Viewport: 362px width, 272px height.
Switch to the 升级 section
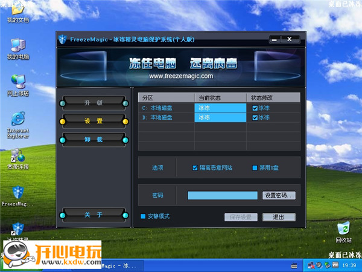[x=93, y=102]
